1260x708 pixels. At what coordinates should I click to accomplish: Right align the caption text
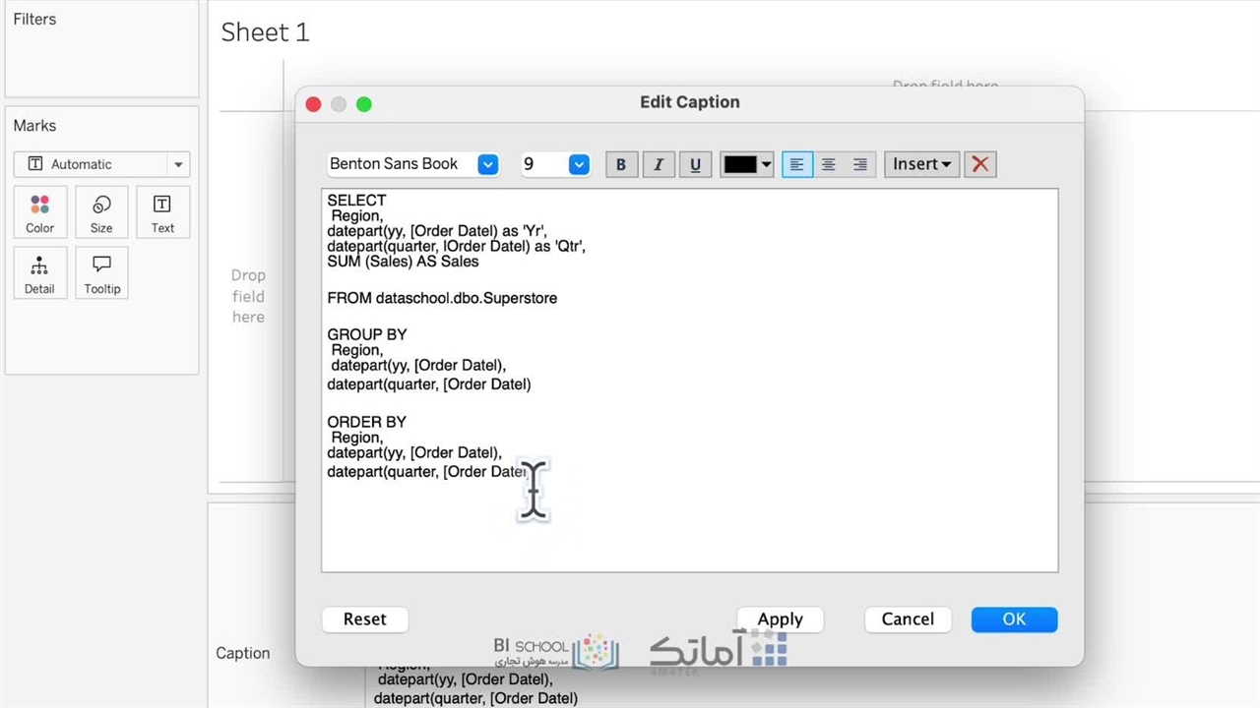(860, 164)
